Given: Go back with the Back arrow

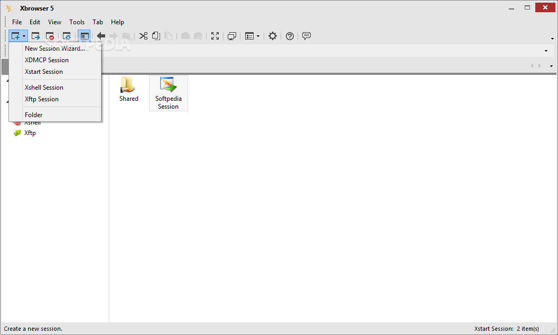Looking at the screenshot, I should coord(101,36).
